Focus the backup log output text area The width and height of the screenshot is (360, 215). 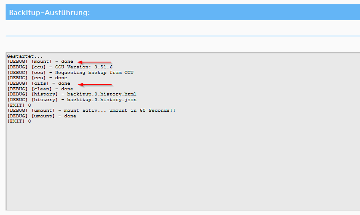[183, 132]
